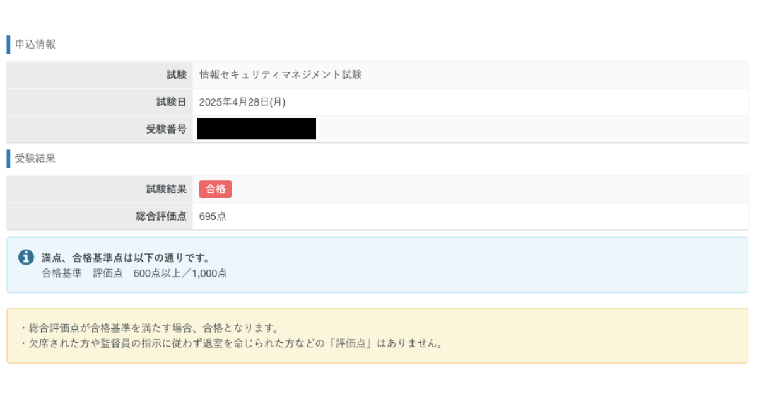Viewport: 757px width, 397px height.
Task: Click the blue bar beside 申込情報
Action: click(8, 44)
